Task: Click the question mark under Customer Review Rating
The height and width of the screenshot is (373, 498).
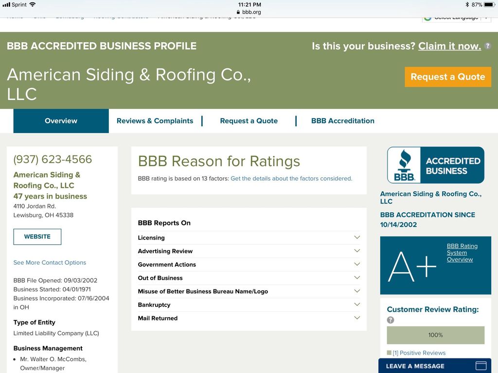Action: pos(391,320)
